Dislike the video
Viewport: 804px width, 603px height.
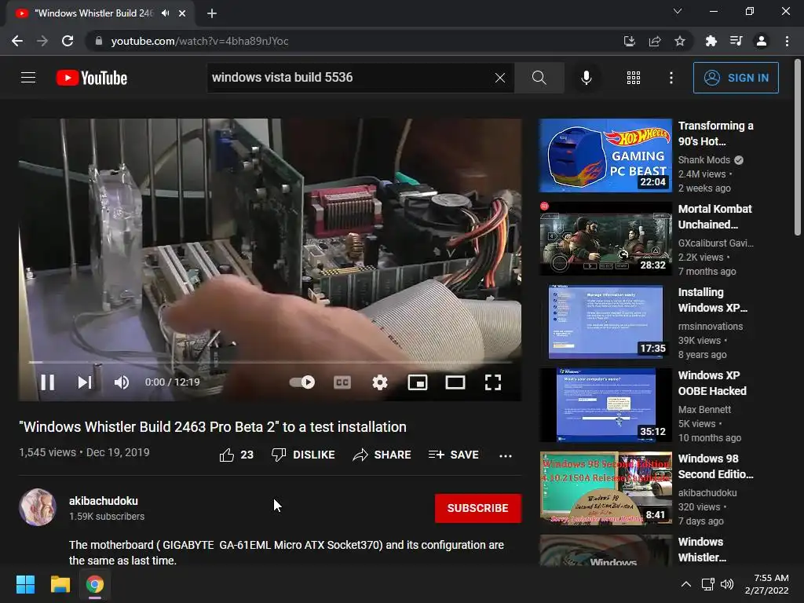(303, 455)
